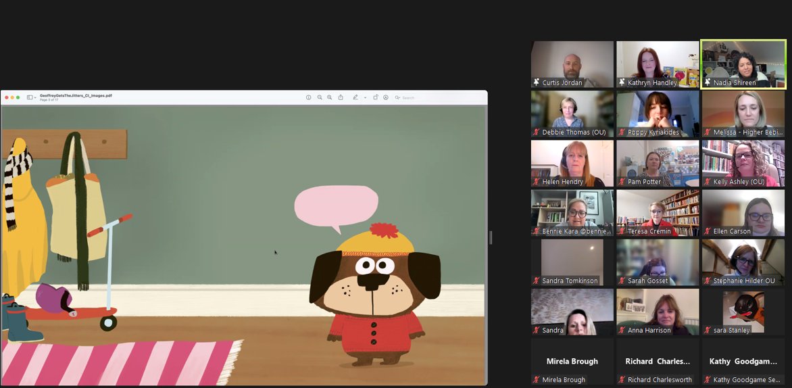Select Poppy Kyriakides muted mic icon

point(622,132)
